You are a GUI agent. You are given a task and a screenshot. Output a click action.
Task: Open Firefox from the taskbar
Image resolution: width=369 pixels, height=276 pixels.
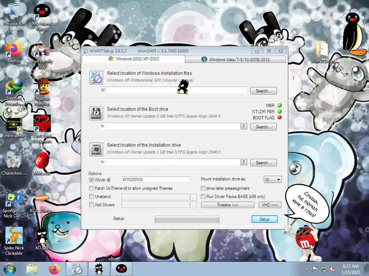pyautogui.click(x=54, y=269)
